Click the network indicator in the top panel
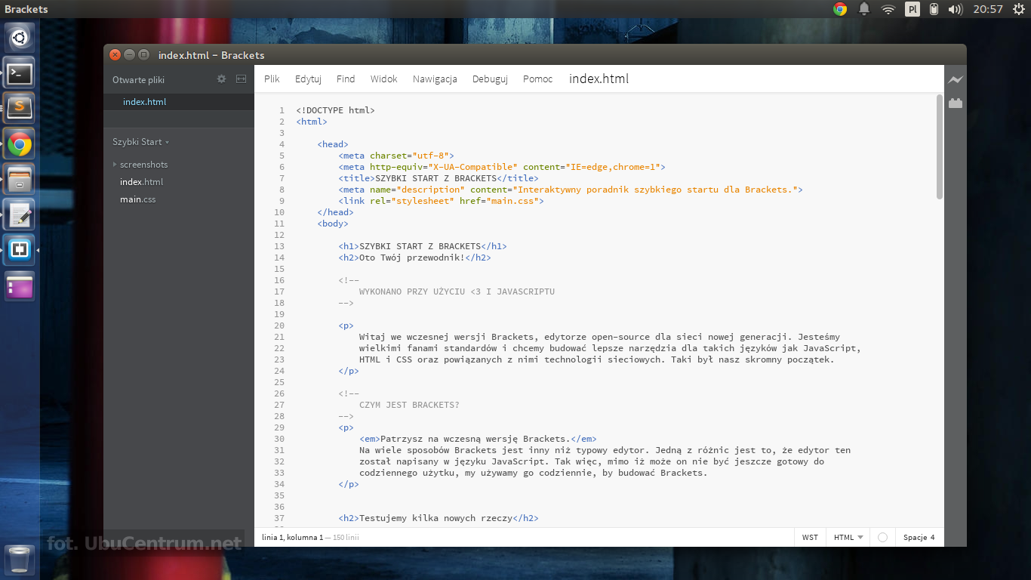 point(887,9)
